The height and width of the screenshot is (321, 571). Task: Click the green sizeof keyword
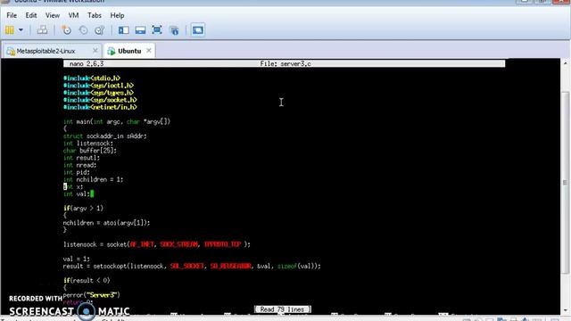coord(287,266)
